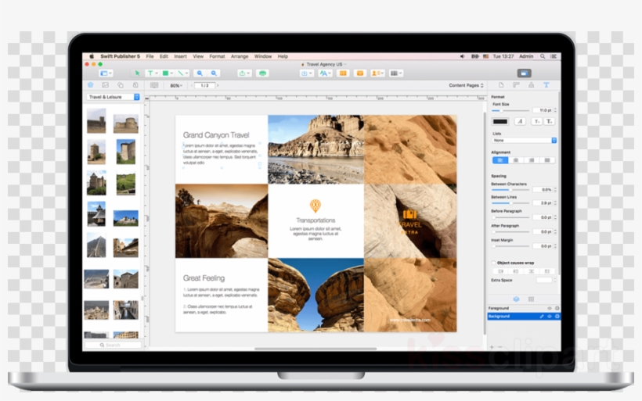Viewport: 642px width, 401px height.
Task: Open the Travel & Leisure category dropdown
Action: (x=114, y=97)
